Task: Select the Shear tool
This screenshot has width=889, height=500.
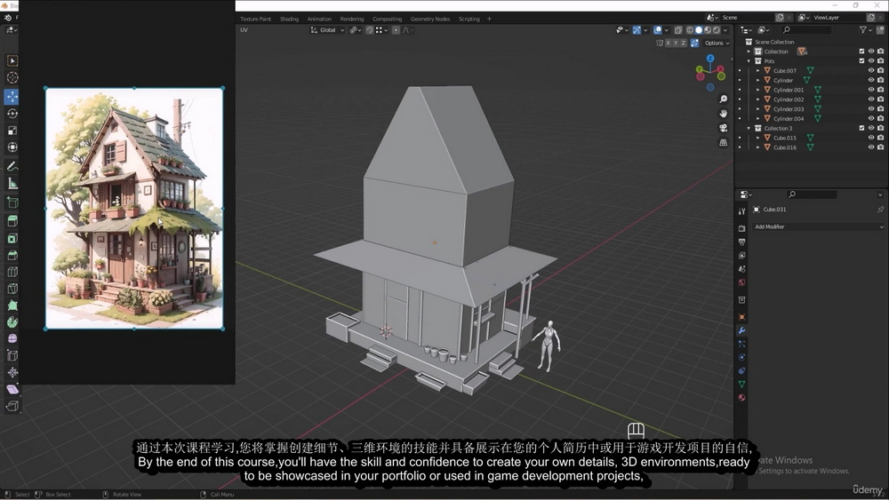Action: [x=12, y=389]
